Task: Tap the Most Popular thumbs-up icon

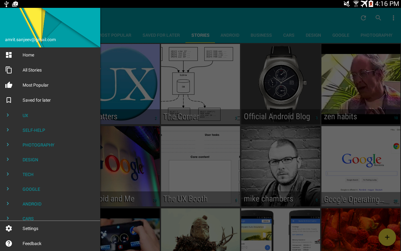Action: [9, 85]
